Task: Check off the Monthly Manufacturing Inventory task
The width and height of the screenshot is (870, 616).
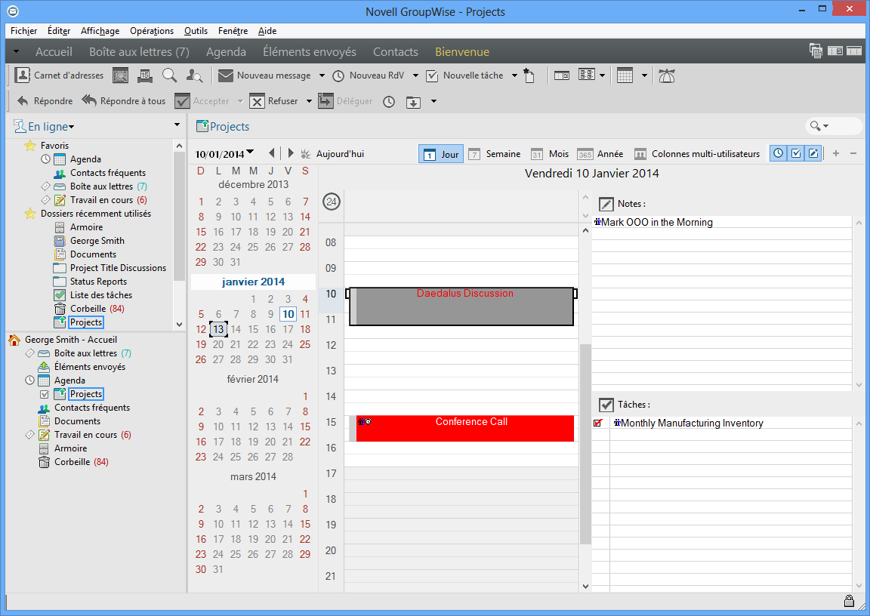Action: tap(598, 423)
